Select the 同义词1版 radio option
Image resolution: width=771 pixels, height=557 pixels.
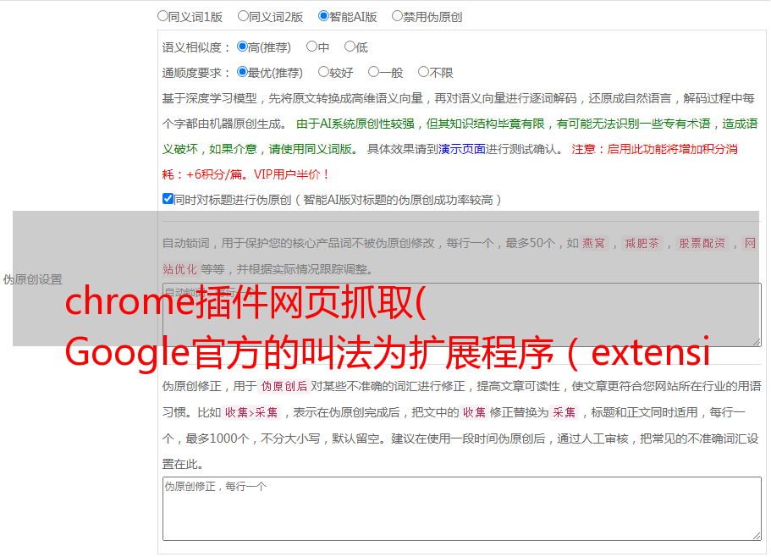162,16
